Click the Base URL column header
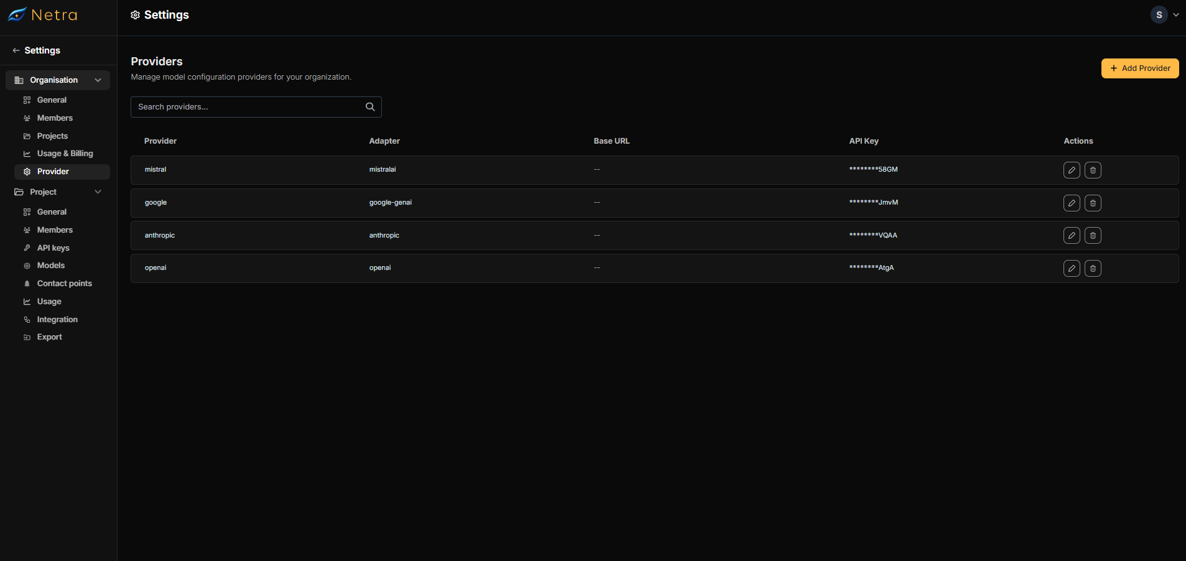1186x561 pixels. click(611, 141)
